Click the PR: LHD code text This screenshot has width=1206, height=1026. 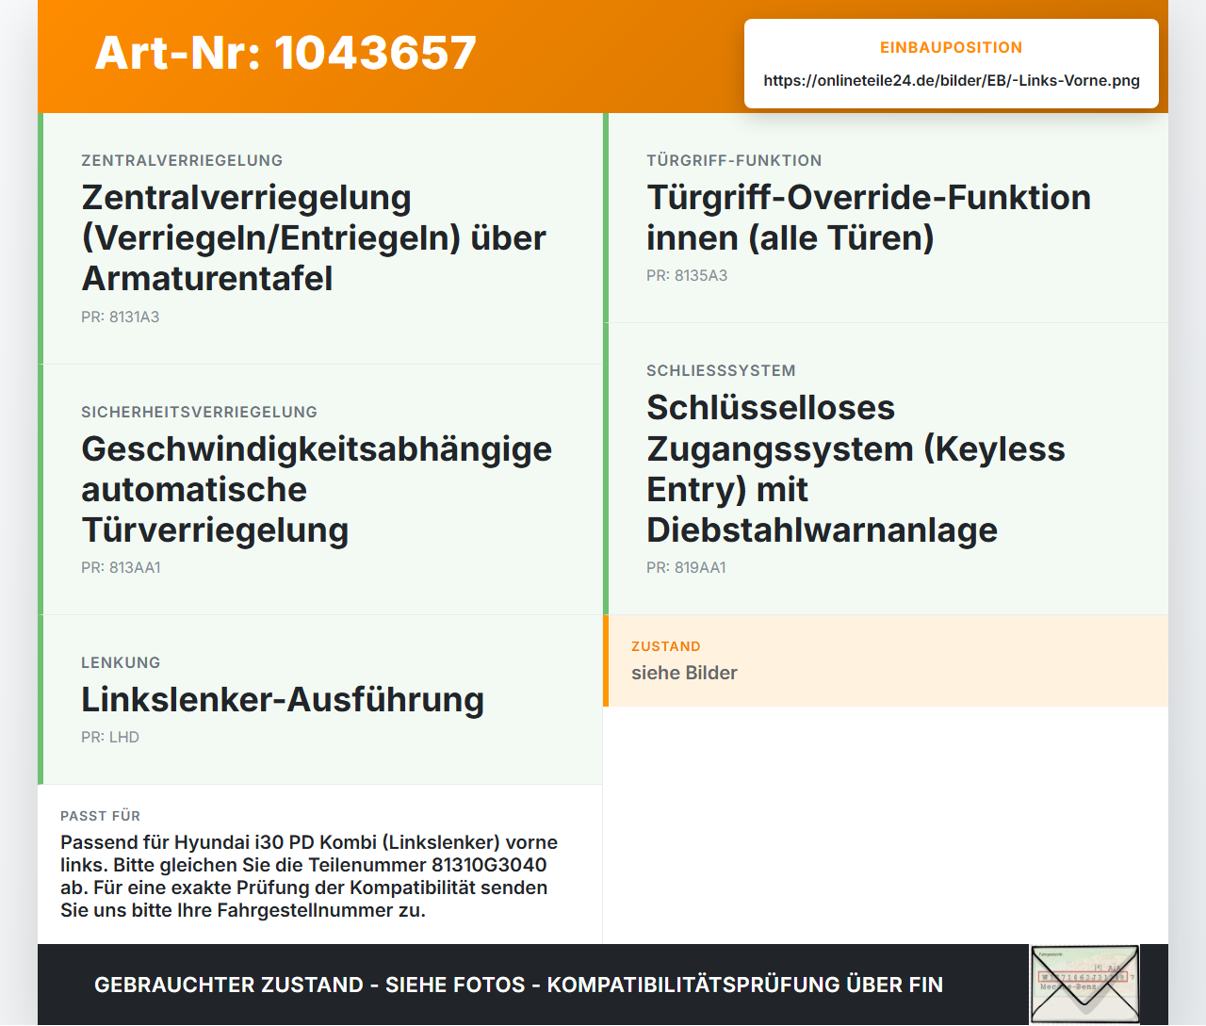pos(110,738)
